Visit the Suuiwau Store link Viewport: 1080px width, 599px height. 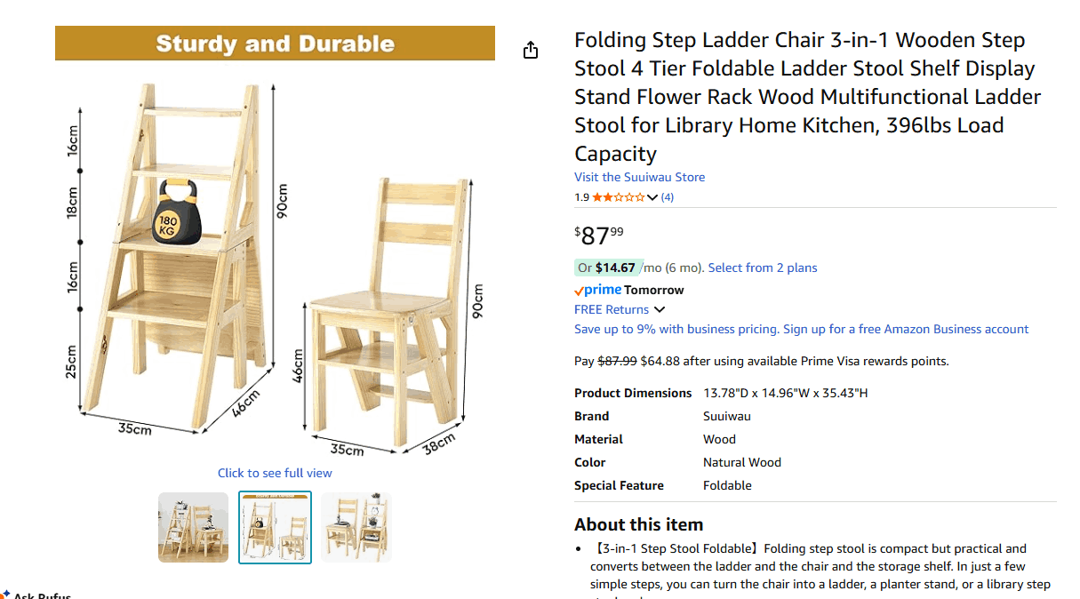[x=639, y=177]
